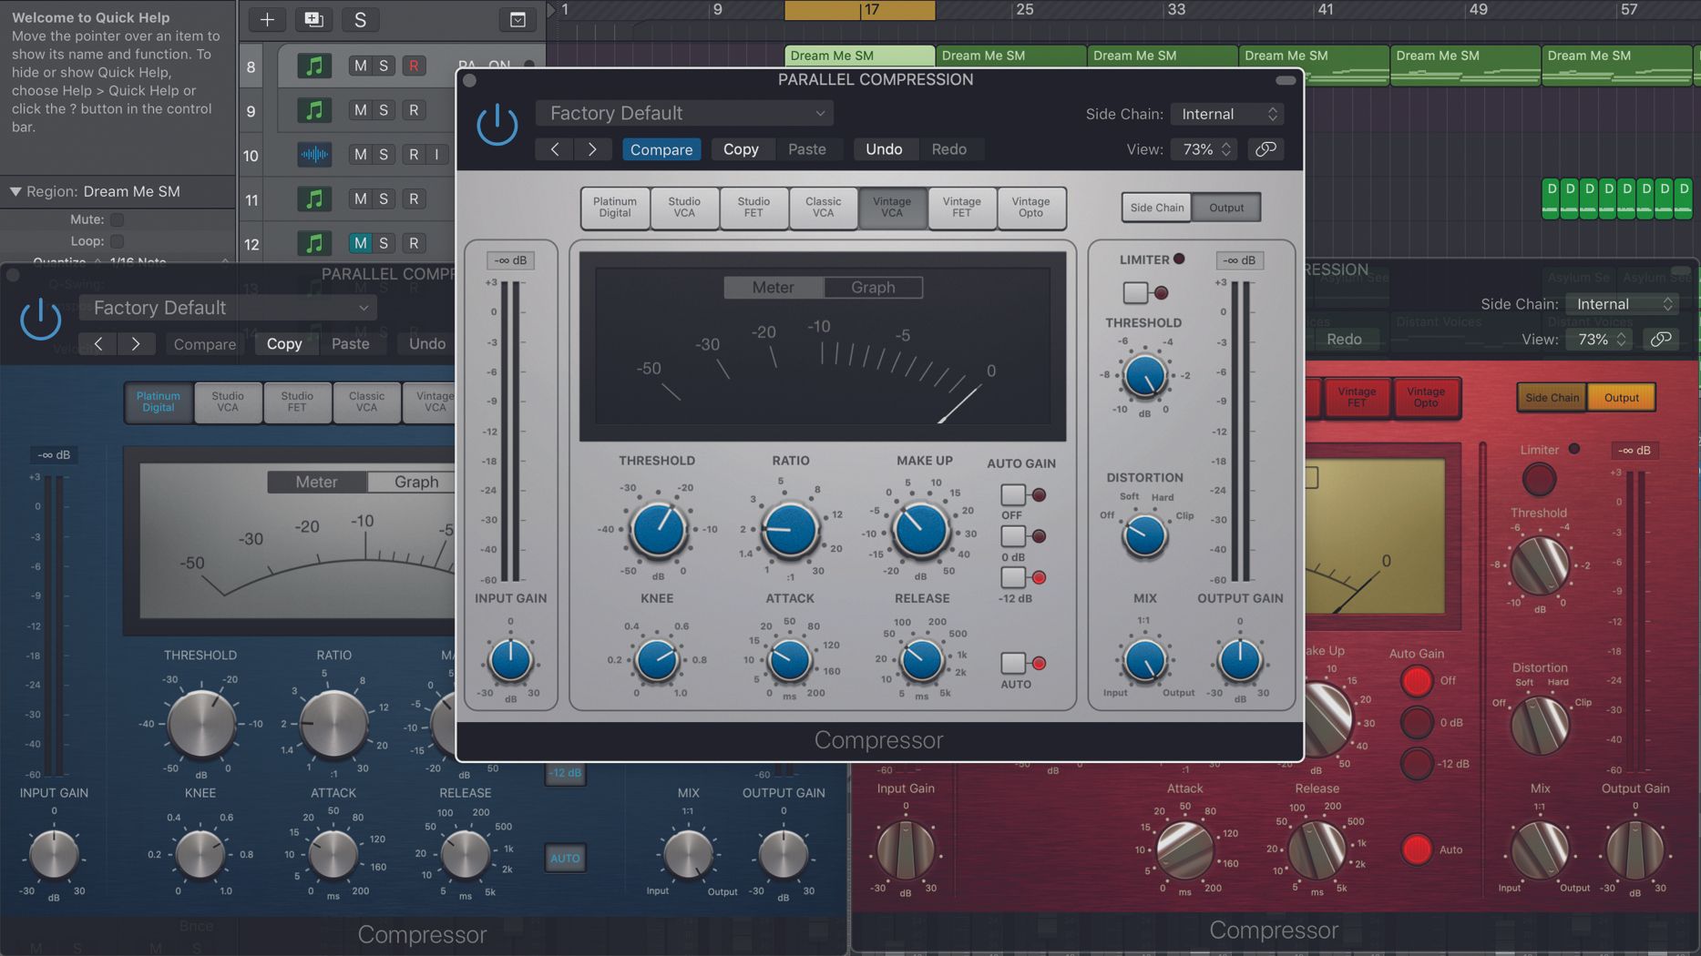Screen dimensions: 1701x956
Task: Go to previous preset in the front Compressor
Action: click(555, 149)
